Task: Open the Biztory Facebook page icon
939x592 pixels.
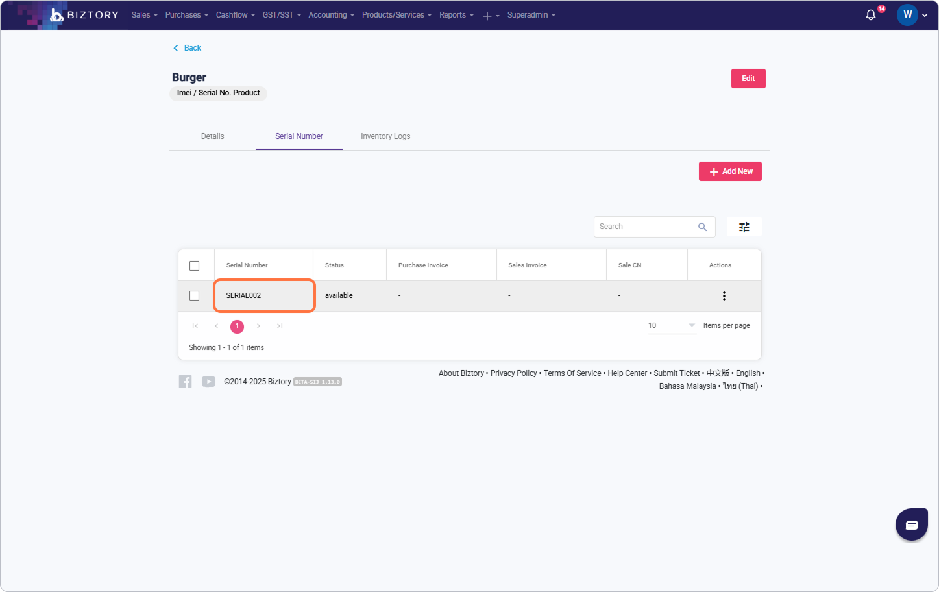Action: click(x=186, y=382)
